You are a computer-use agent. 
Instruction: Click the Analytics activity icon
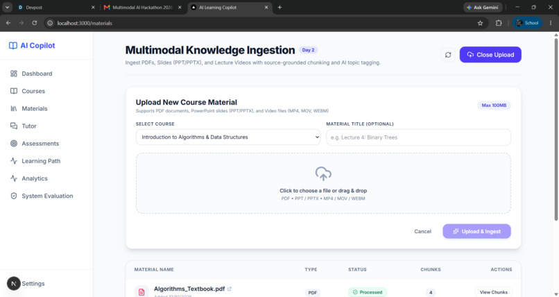pyautogui.click(x=14, y=178)
